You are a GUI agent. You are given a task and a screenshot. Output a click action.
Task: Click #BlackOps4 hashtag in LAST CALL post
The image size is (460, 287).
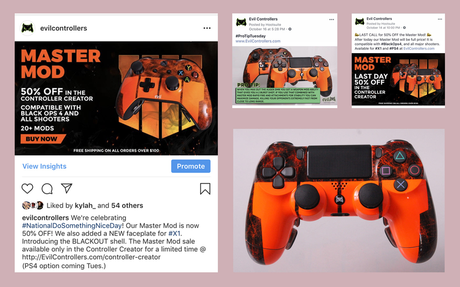(x=391, y=44)
